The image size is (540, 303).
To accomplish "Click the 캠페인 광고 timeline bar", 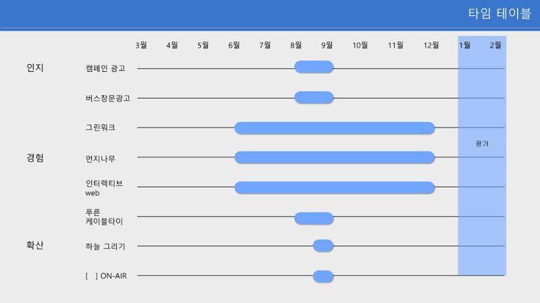I will (314, 67).
